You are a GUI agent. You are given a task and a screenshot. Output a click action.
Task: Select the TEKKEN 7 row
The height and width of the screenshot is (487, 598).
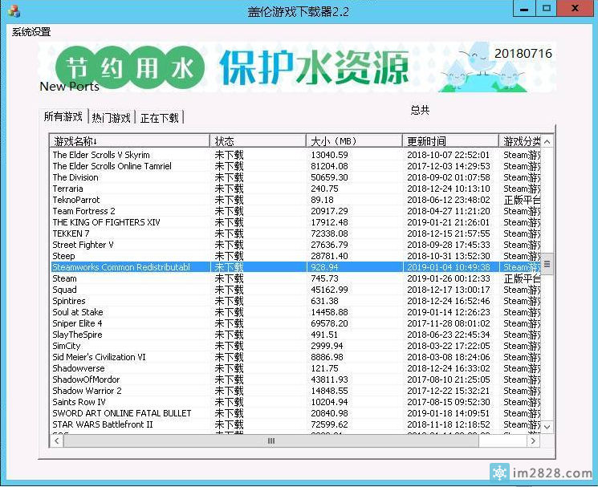point(296,233)
